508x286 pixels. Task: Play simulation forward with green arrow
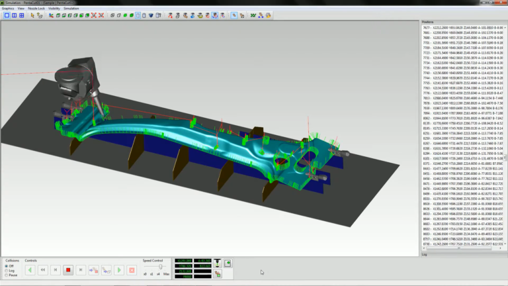coord(119,270)
